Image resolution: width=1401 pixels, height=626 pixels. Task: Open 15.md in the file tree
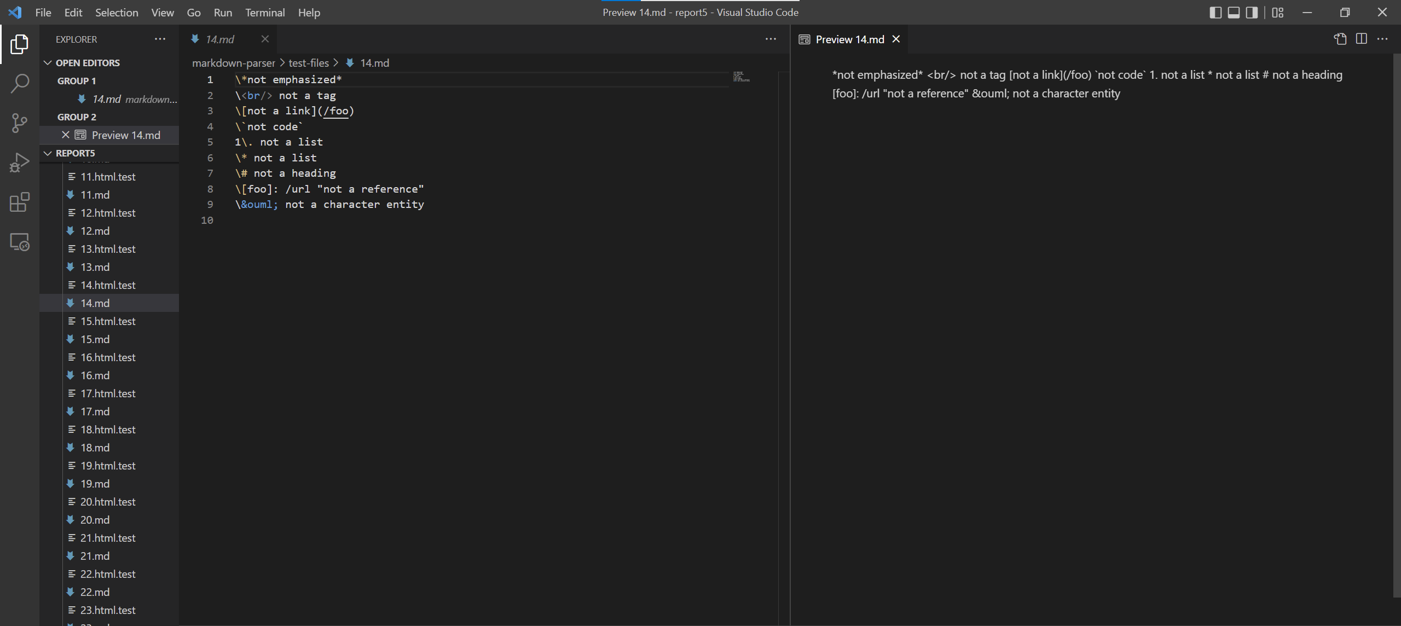click(95, 339)
